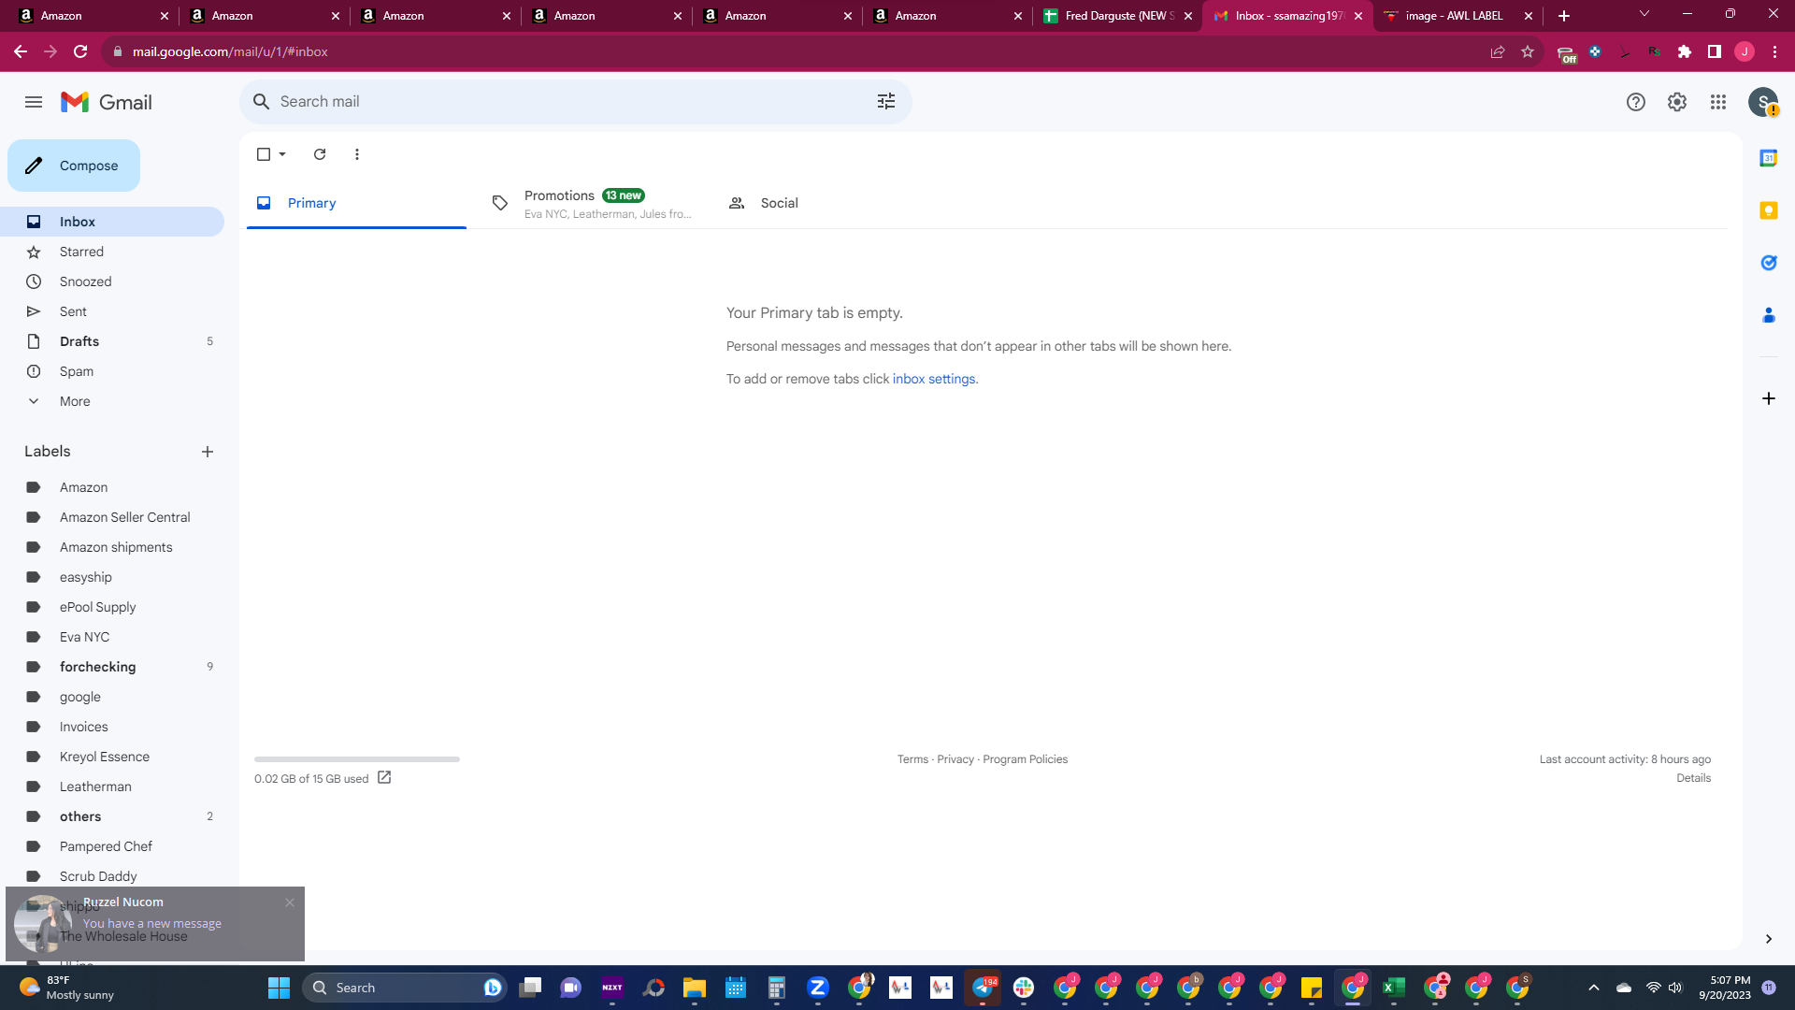Open the Privacy link

point(955,759)
